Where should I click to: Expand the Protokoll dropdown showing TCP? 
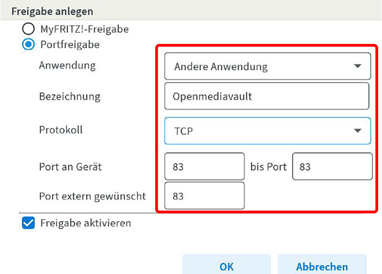coord(267,130)
